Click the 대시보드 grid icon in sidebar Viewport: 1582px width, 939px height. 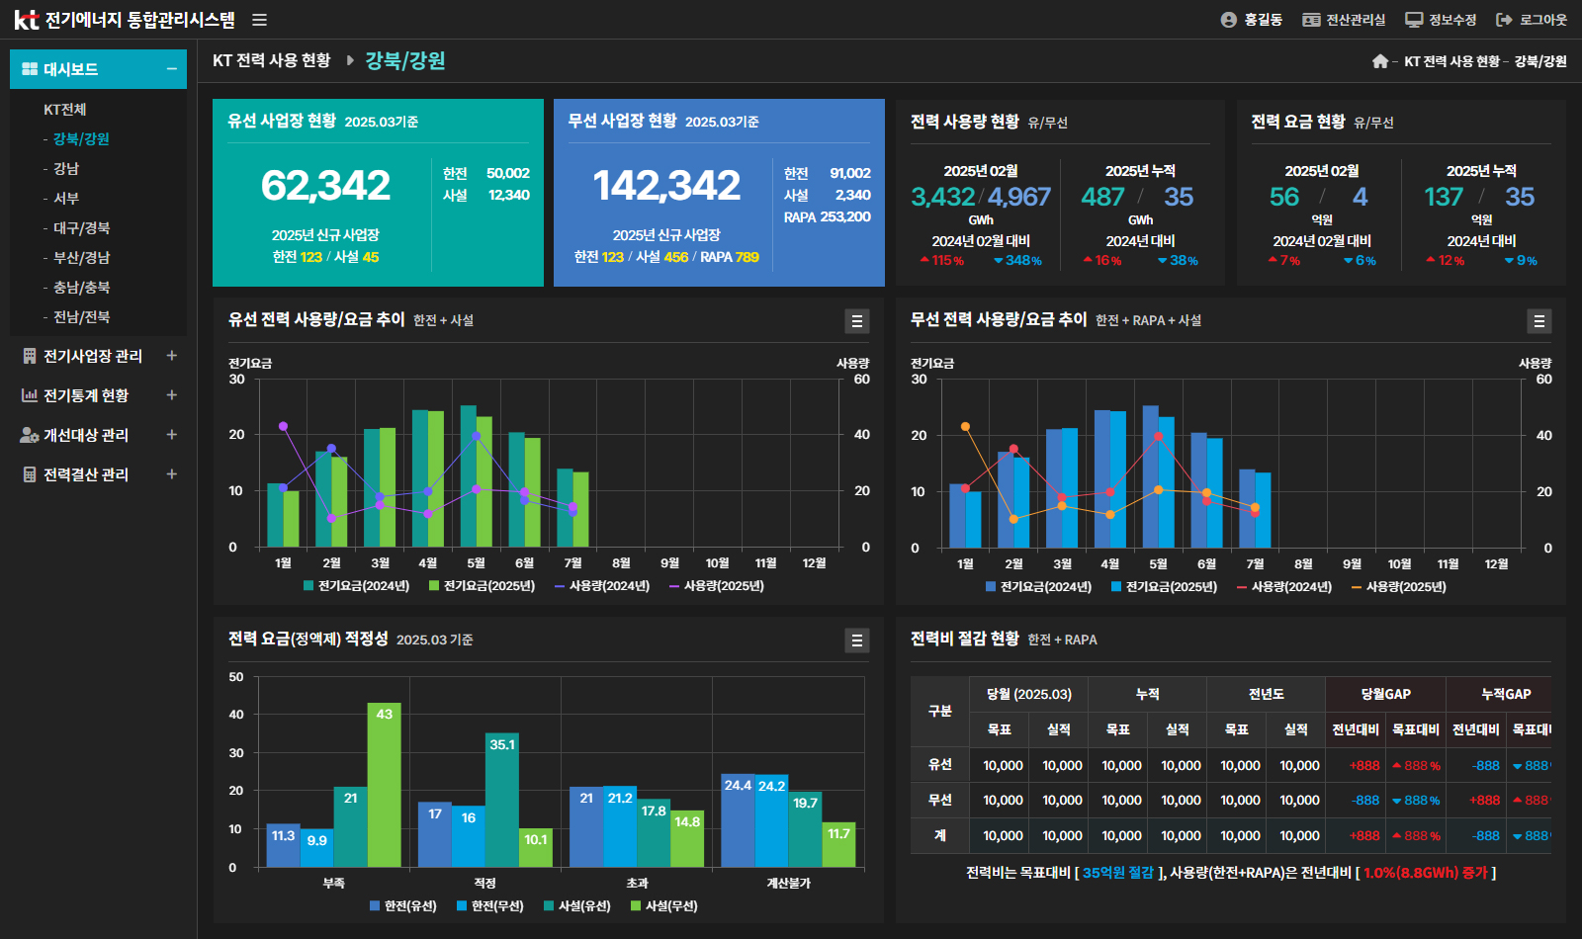pyautogui.click(x=30, y=69)
